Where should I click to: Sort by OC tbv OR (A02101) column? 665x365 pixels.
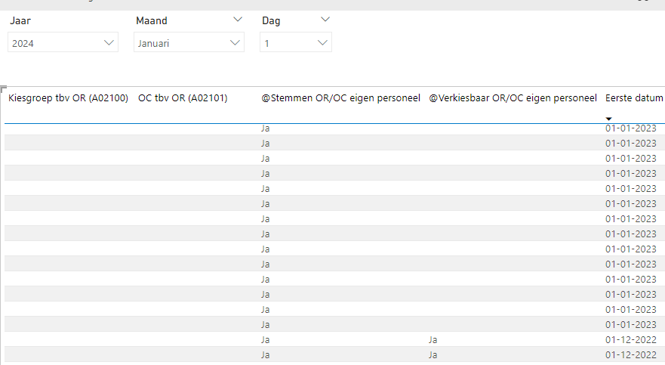183,98
